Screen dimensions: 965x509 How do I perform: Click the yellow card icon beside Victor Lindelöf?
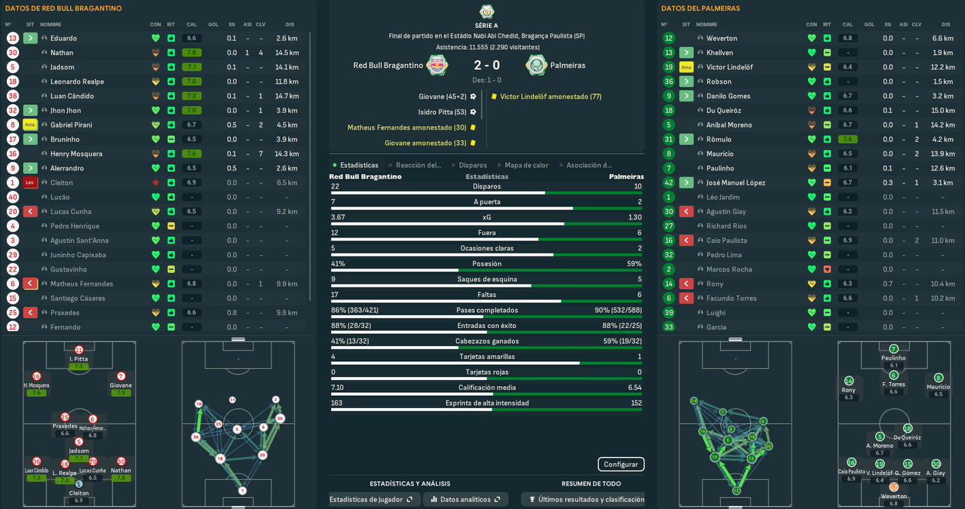[x=493, y=97]
